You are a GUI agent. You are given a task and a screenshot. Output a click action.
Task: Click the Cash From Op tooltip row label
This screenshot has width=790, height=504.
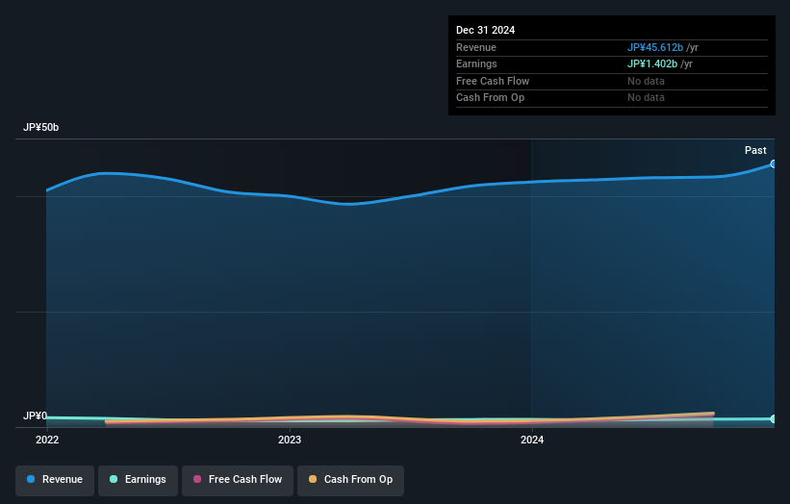coord(490,98)
